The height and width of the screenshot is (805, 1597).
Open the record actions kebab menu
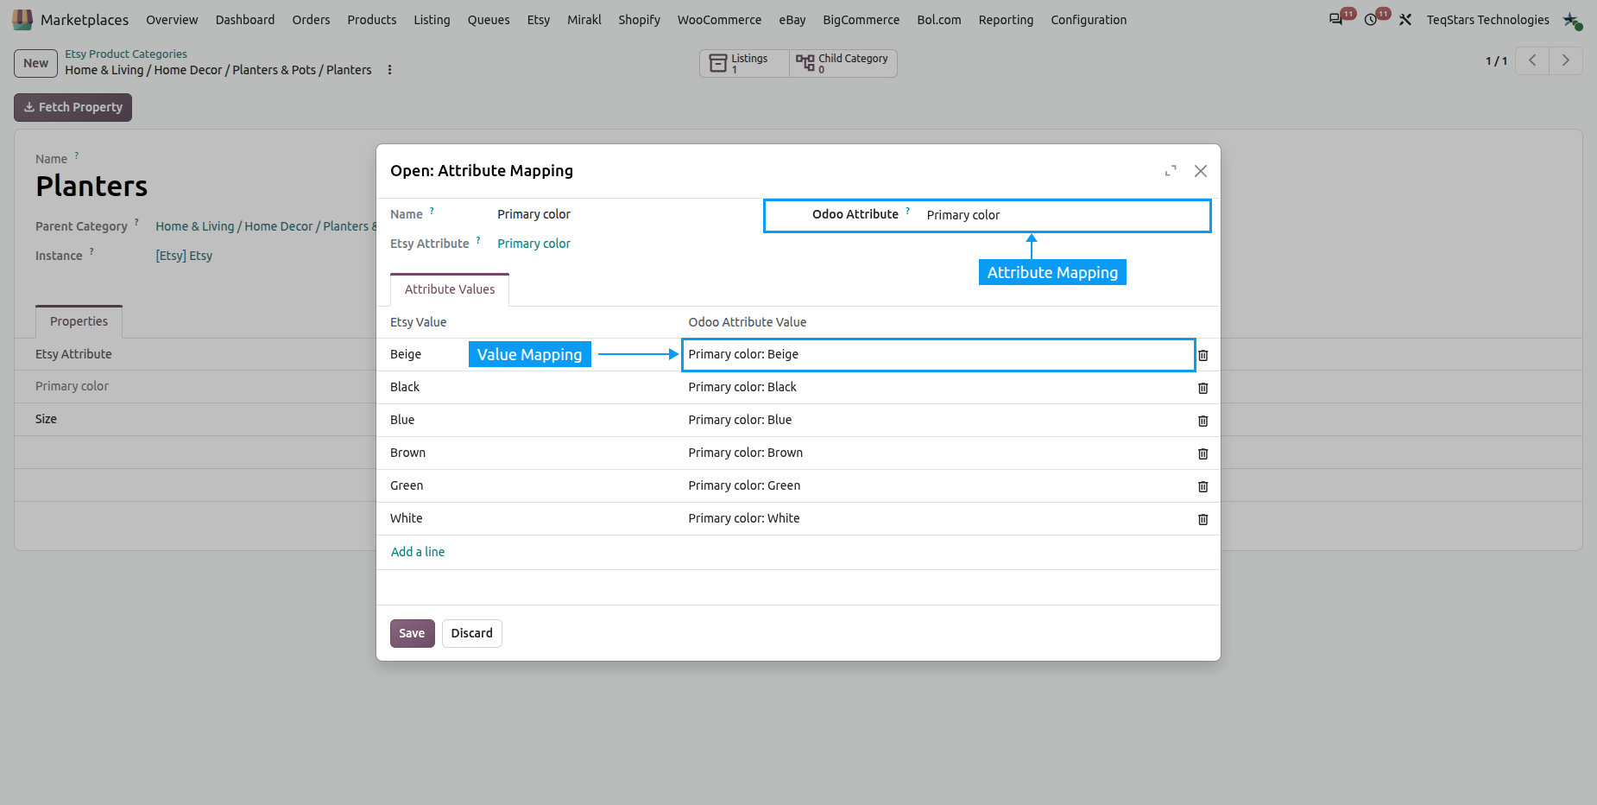389,70
